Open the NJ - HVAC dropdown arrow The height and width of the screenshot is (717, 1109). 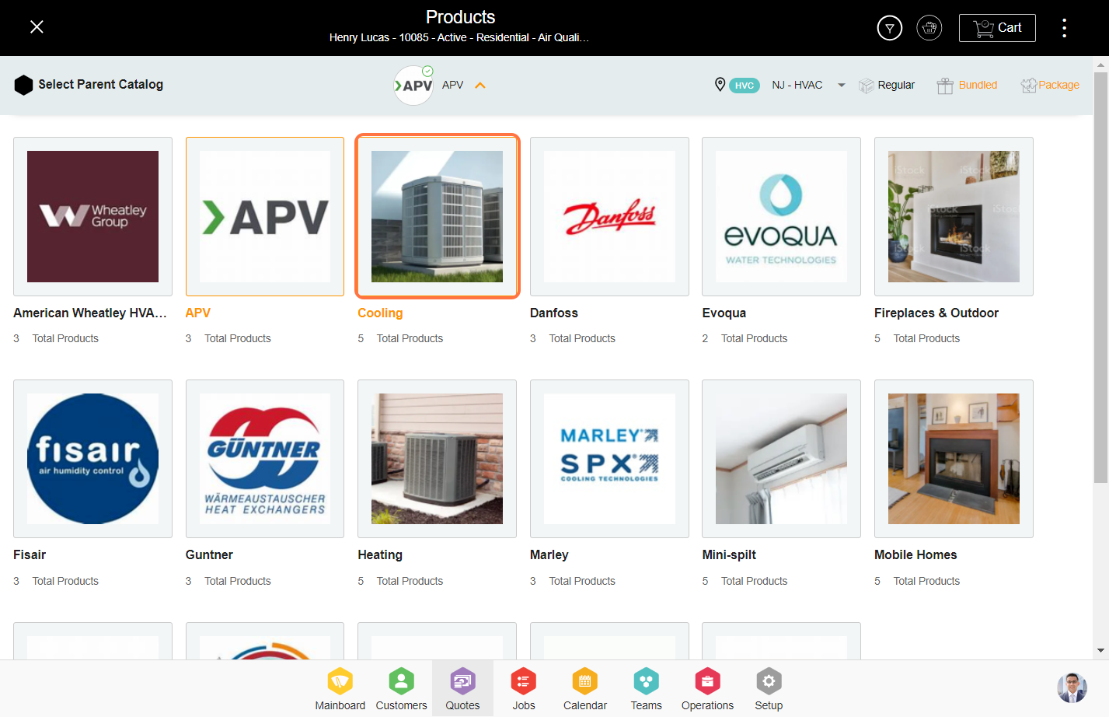[841, 86]
